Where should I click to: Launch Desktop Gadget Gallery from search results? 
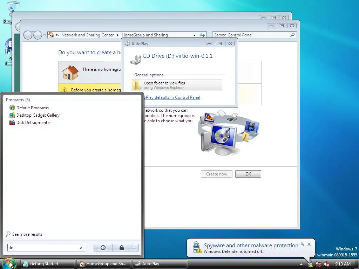(35, 115)
